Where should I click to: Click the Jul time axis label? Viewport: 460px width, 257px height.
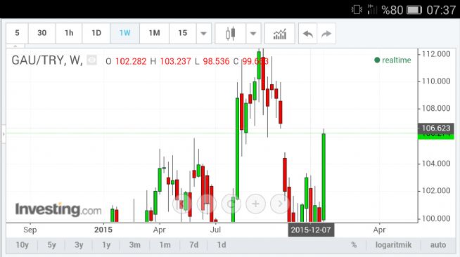[215, 230]
